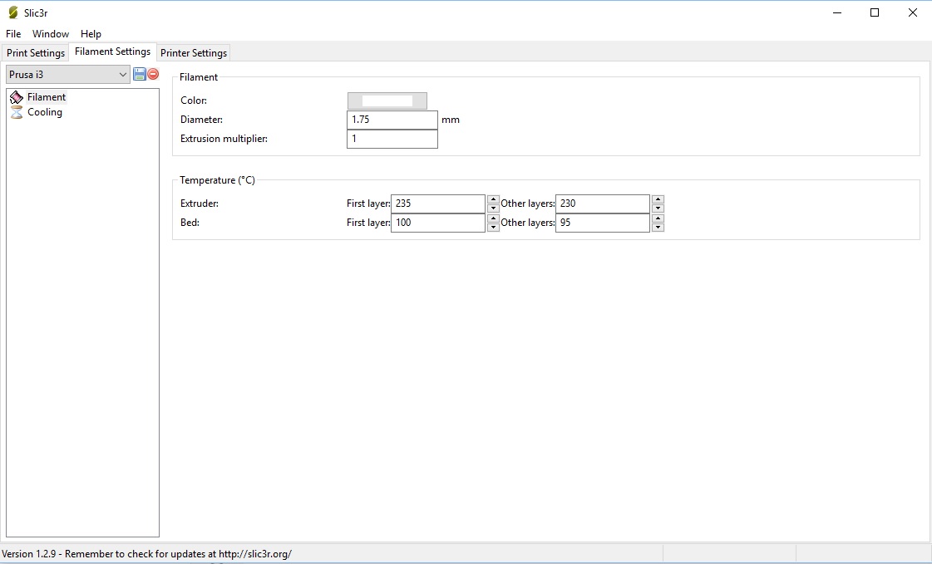Switch to the Printer Settings tab
The image size is (932, 564).
(193, 53)
